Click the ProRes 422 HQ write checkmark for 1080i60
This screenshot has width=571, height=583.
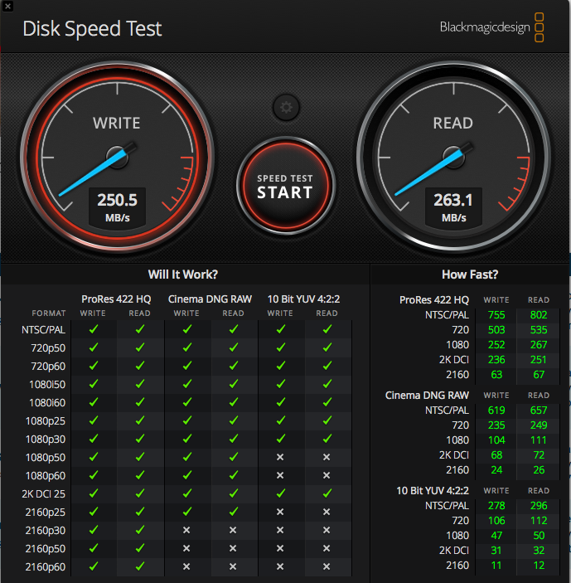click(x=94, y=402)
